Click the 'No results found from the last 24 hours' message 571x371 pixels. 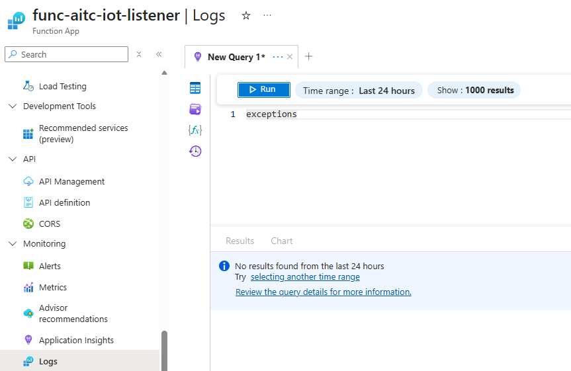pyautogui.click(x=310, y=266)
